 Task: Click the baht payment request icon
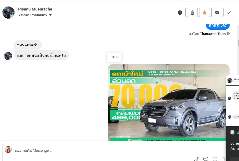coord(224,159)
